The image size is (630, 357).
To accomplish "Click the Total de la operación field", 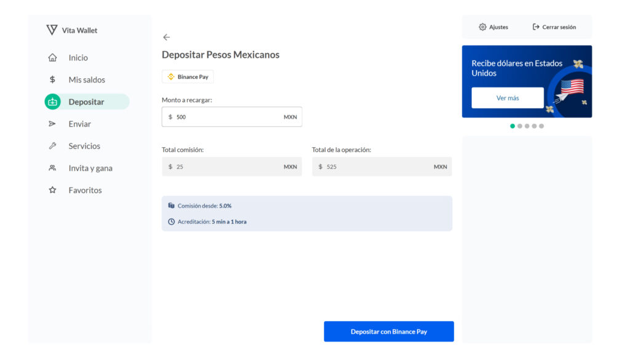I will coord(381,167).
